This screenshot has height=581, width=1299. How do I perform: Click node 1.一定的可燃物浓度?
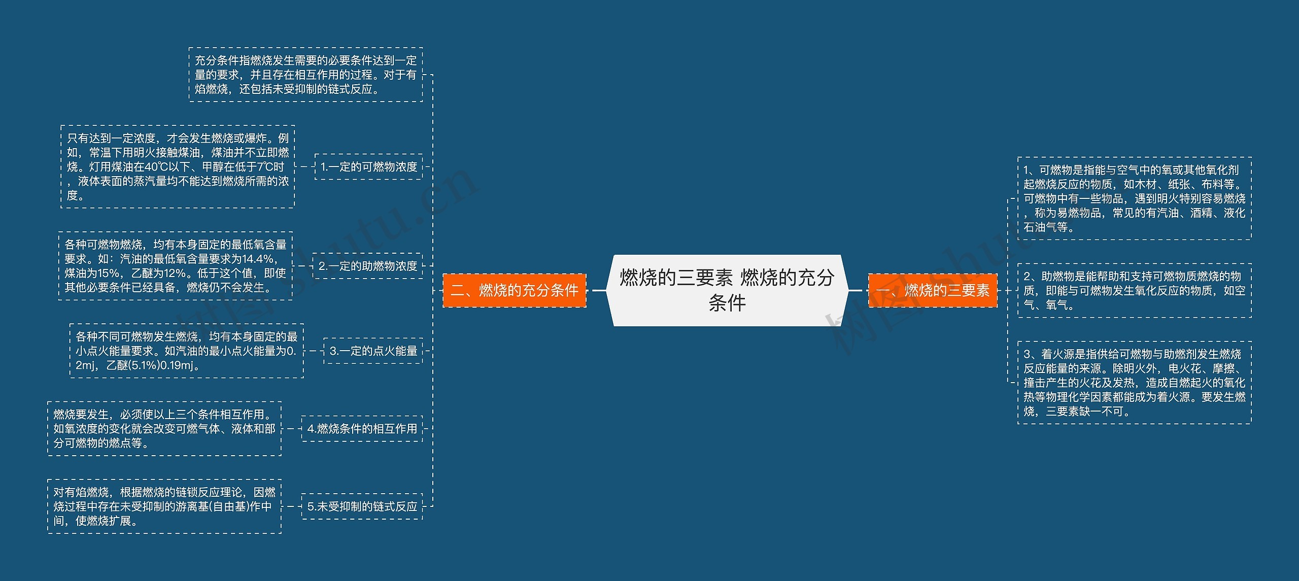[x=368, y=167]
